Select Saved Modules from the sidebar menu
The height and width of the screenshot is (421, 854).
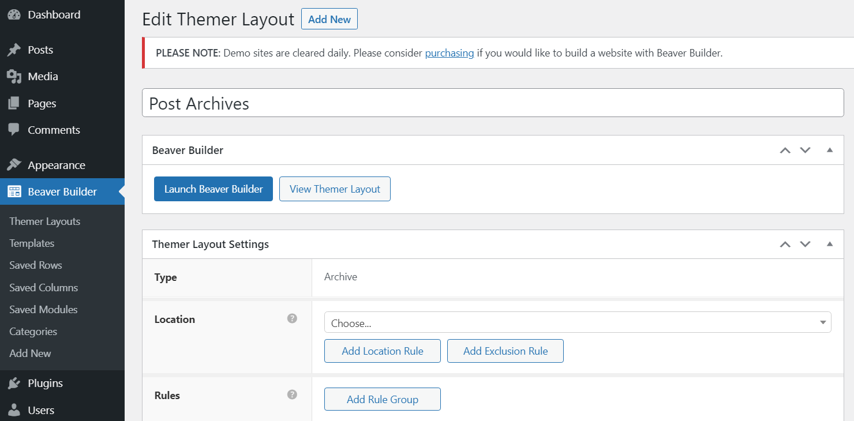(x=43, y=309)
